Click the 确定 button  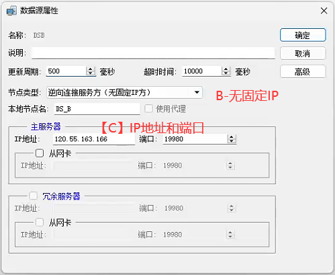303,35
